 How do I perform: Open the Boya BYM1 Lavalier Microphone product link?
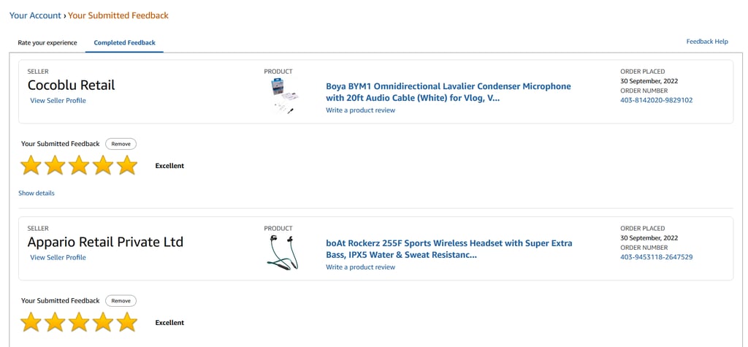tap(448, 91)
